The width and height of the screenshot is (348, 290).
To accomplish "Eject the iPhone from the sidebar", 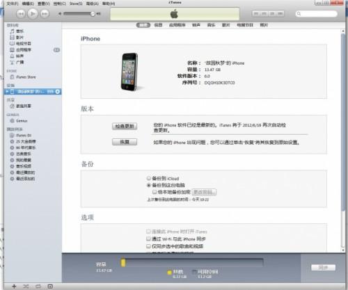I will [58, 92].
